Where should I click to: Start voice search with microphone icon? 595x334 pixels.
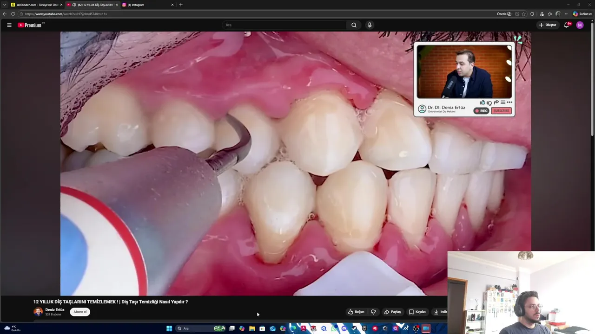[x=370, y=25]
